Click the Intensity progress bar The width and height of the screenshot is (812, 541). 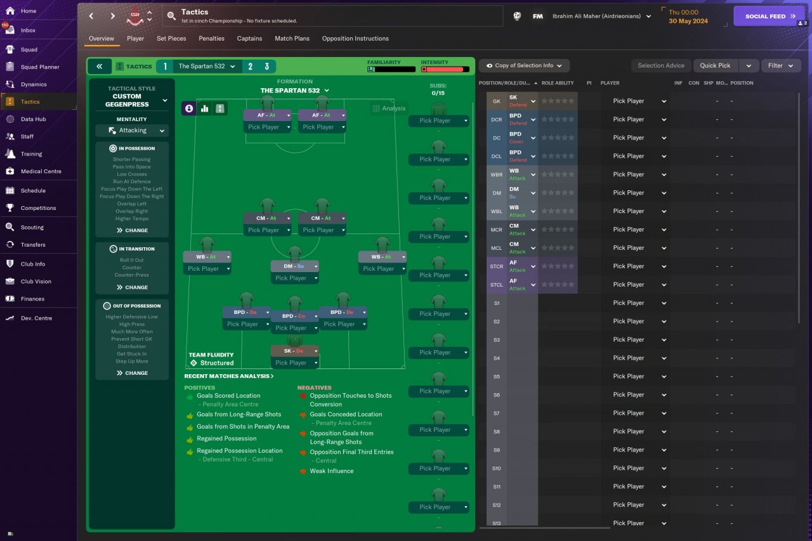445,69
